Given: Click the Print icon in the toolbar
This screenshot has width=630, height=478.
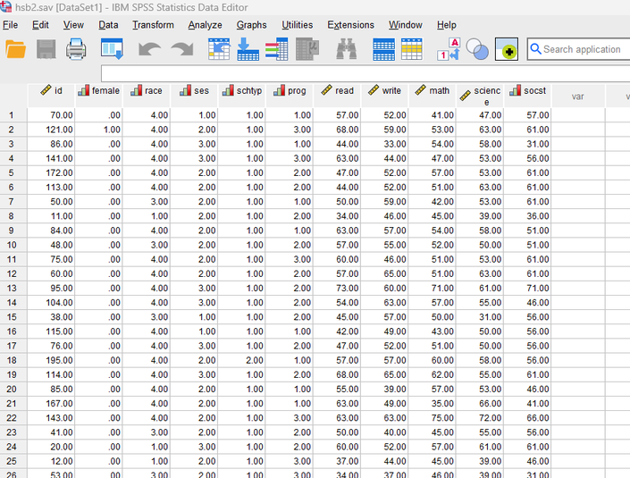Looking at the screenshot, I should (76, 49).
